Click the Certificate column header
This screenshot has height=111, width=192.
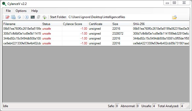99,24
